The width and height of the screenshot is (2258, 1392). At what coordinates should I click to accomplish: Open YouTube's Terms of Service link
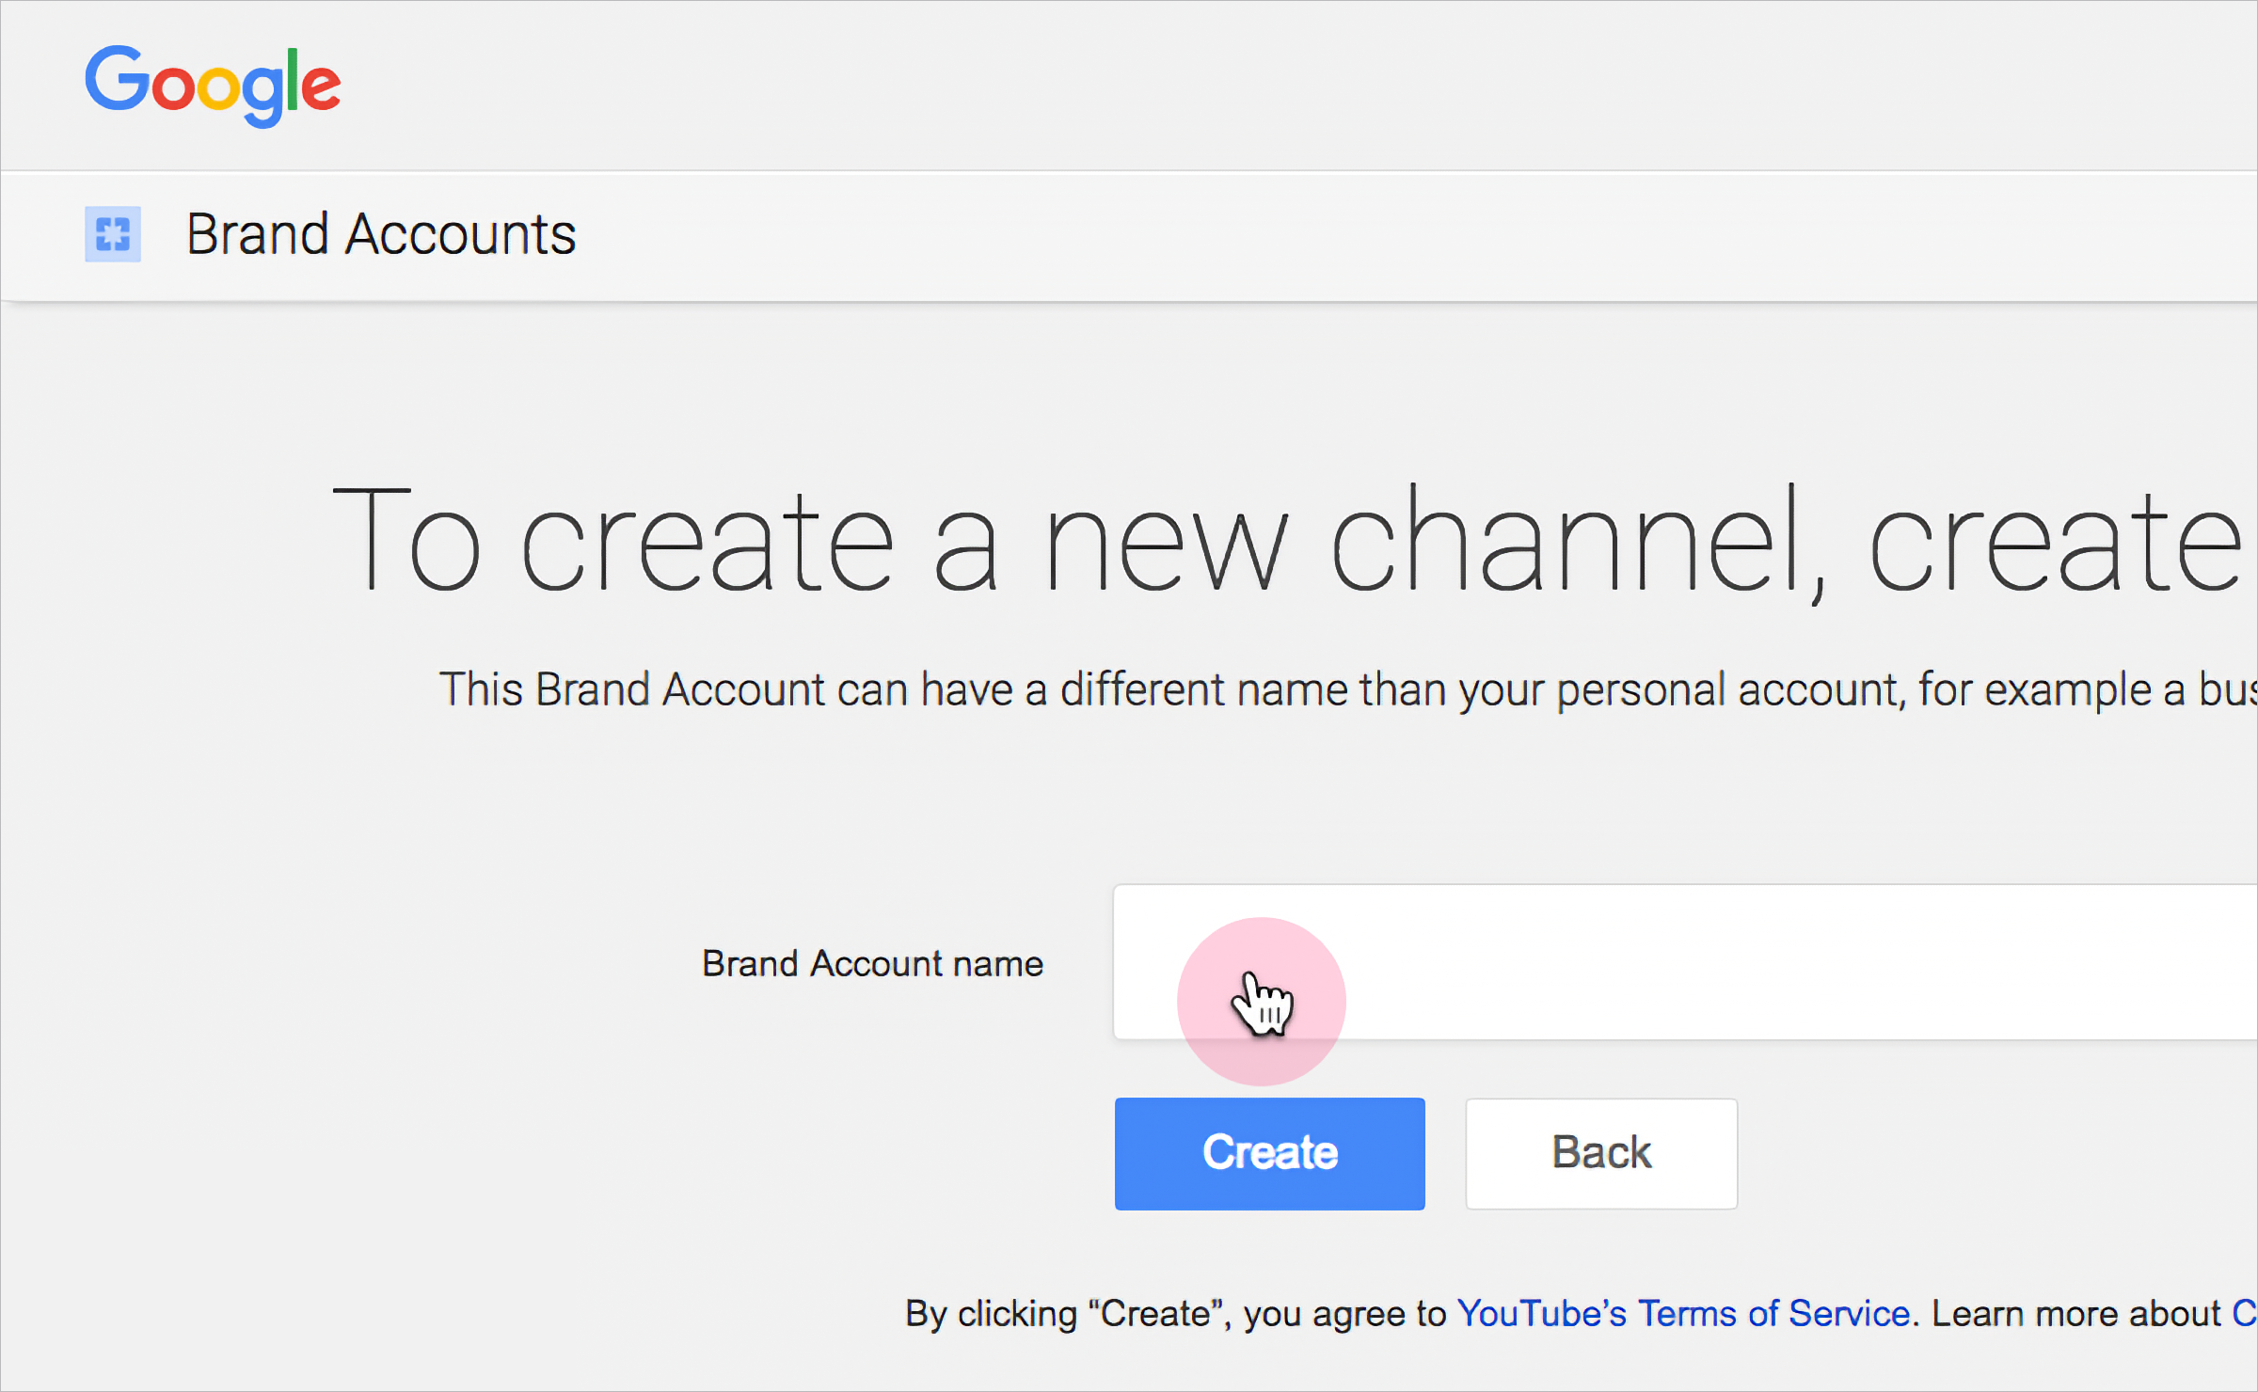[x=1684, y=1313]
